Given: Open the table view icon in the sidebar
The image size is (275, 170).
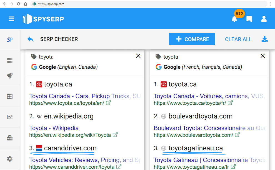Looking at the screenshot, I should tap(10, 96).
